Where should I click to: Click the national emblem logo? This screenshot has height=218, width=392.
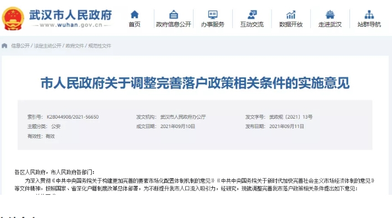[13, 18]
